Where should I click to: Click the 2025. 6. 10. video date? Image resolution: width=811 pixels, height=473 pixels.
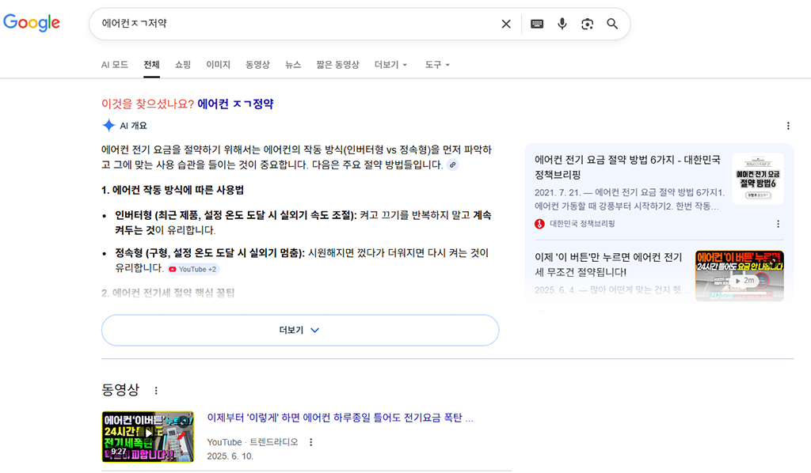(230, 456)
